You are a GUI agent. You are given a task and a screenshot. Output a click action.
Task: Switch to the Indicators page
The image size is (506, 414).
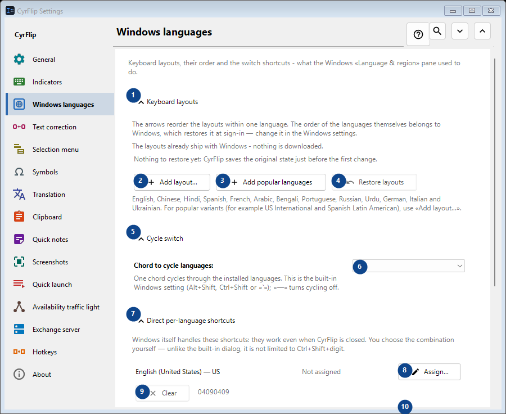click(60, 82)
